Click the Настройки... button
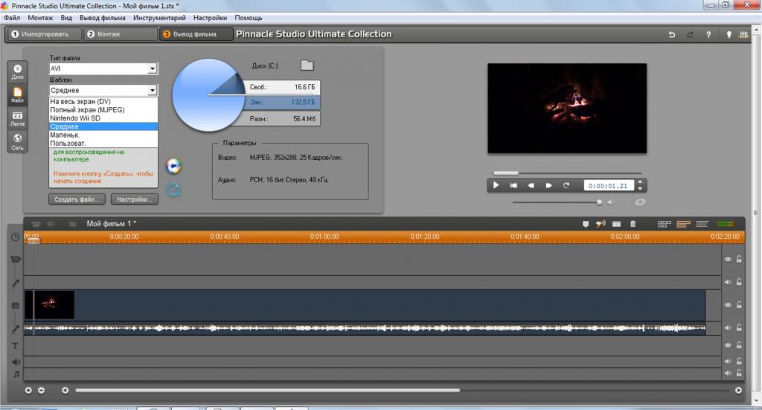Screen dimensions: 762x410 [134, 199]
